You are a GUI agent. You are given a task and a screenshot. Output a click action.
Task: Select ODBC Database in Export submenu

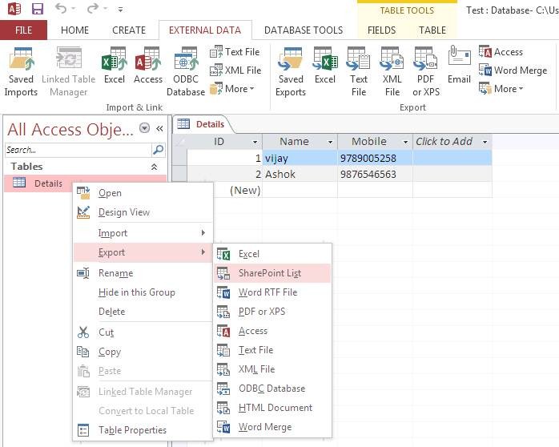click(x=272, y=389)
